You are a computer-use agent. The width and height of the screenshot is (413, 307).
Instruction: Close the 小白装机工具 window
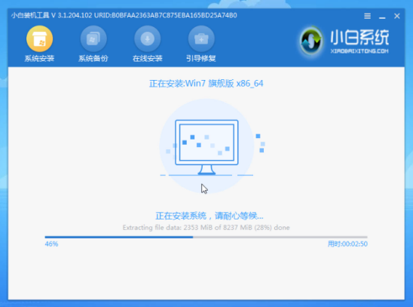click(397, 16)
